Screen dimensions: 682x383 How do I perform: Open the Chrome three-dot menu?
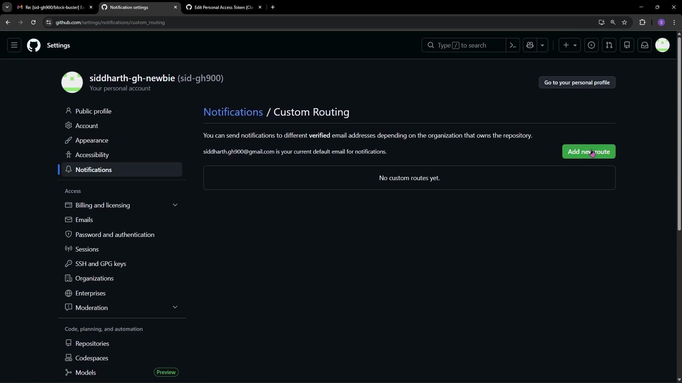tap(674, 22)
